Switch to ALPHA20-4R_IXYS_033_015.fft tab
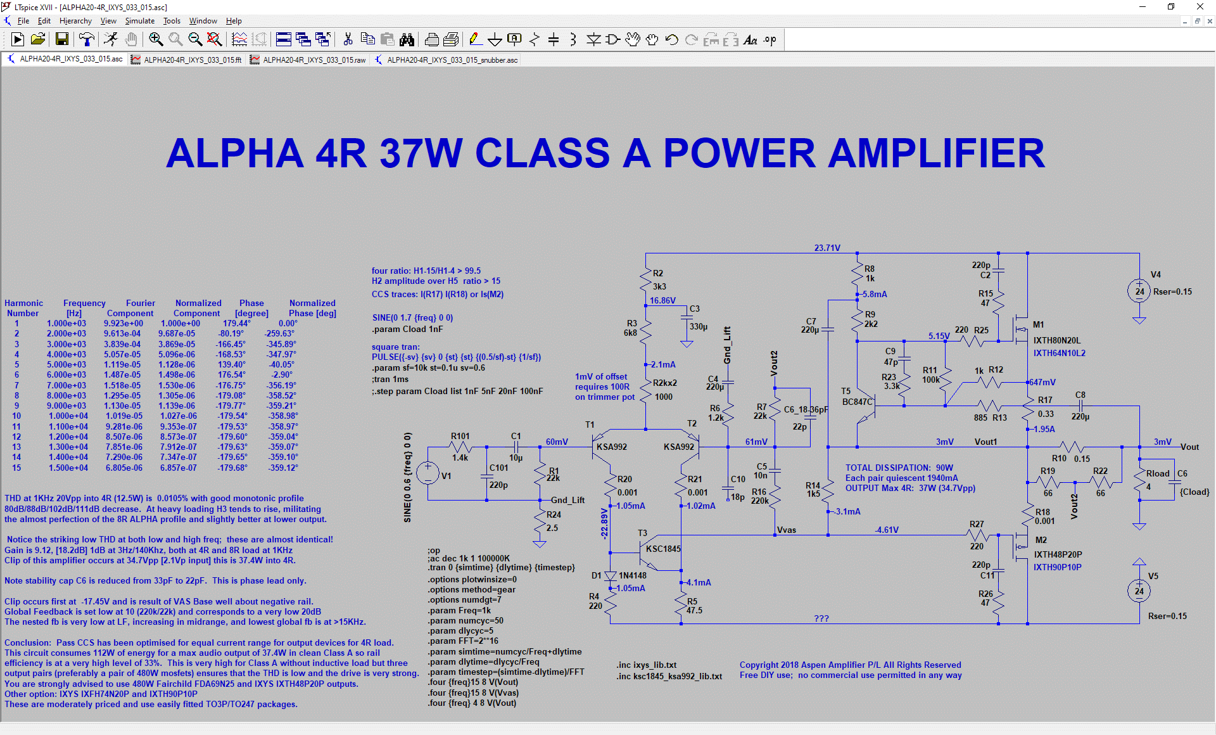 click(x=187, y=60)
